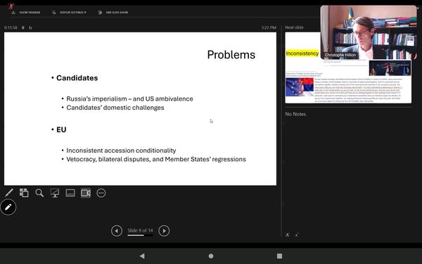This screenshot has height=264, width=422.
Task: Open the Slide 9 of 14 navigator
Action: pyautogui.click(x=140, y=231)
